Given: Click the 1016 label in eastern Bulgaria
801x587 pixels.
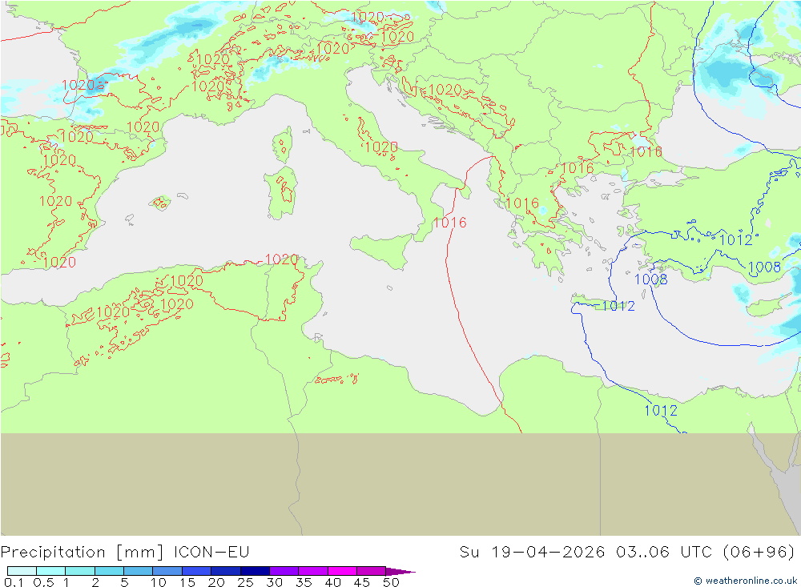Looking at the screenshot, I should [646, 151].
